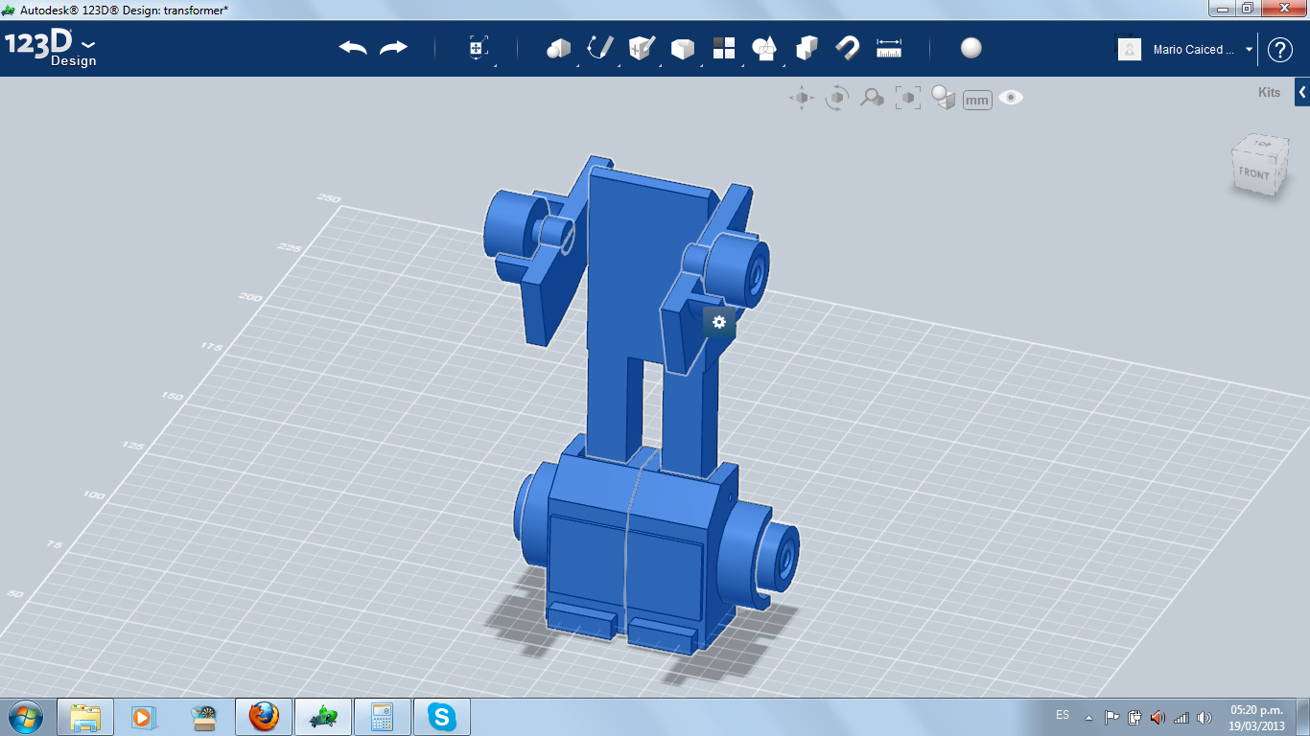Screen dimensions: 1310x736
Task: Open the Calculator from the taskbar
Action: click(382, 717)
